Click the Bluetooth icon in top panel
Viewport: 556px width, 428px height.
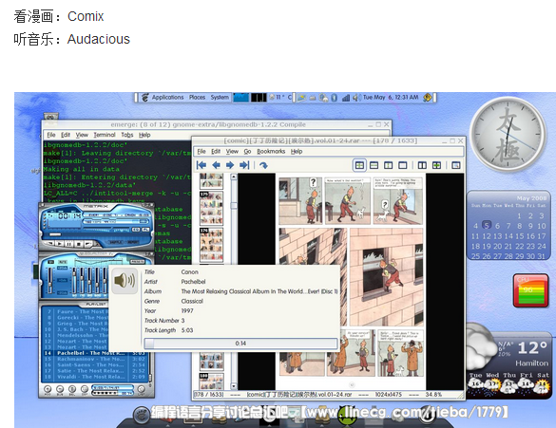pos(334,98)
